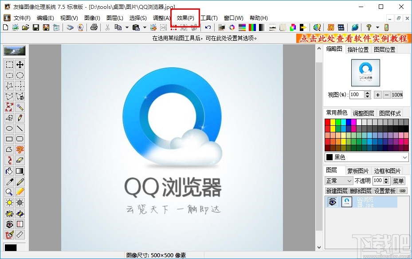The width and height of the screenshot is (412, 259).
Task: Select the rectangular marquee selection tool
Action: (x=9, y=65)
